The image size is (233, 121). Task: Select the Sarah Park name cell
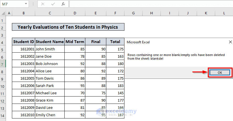coord(50,86)
